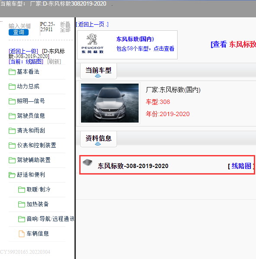Open the 加热装备 subfolder
This screenshot has height=259, width=256.
38,204
